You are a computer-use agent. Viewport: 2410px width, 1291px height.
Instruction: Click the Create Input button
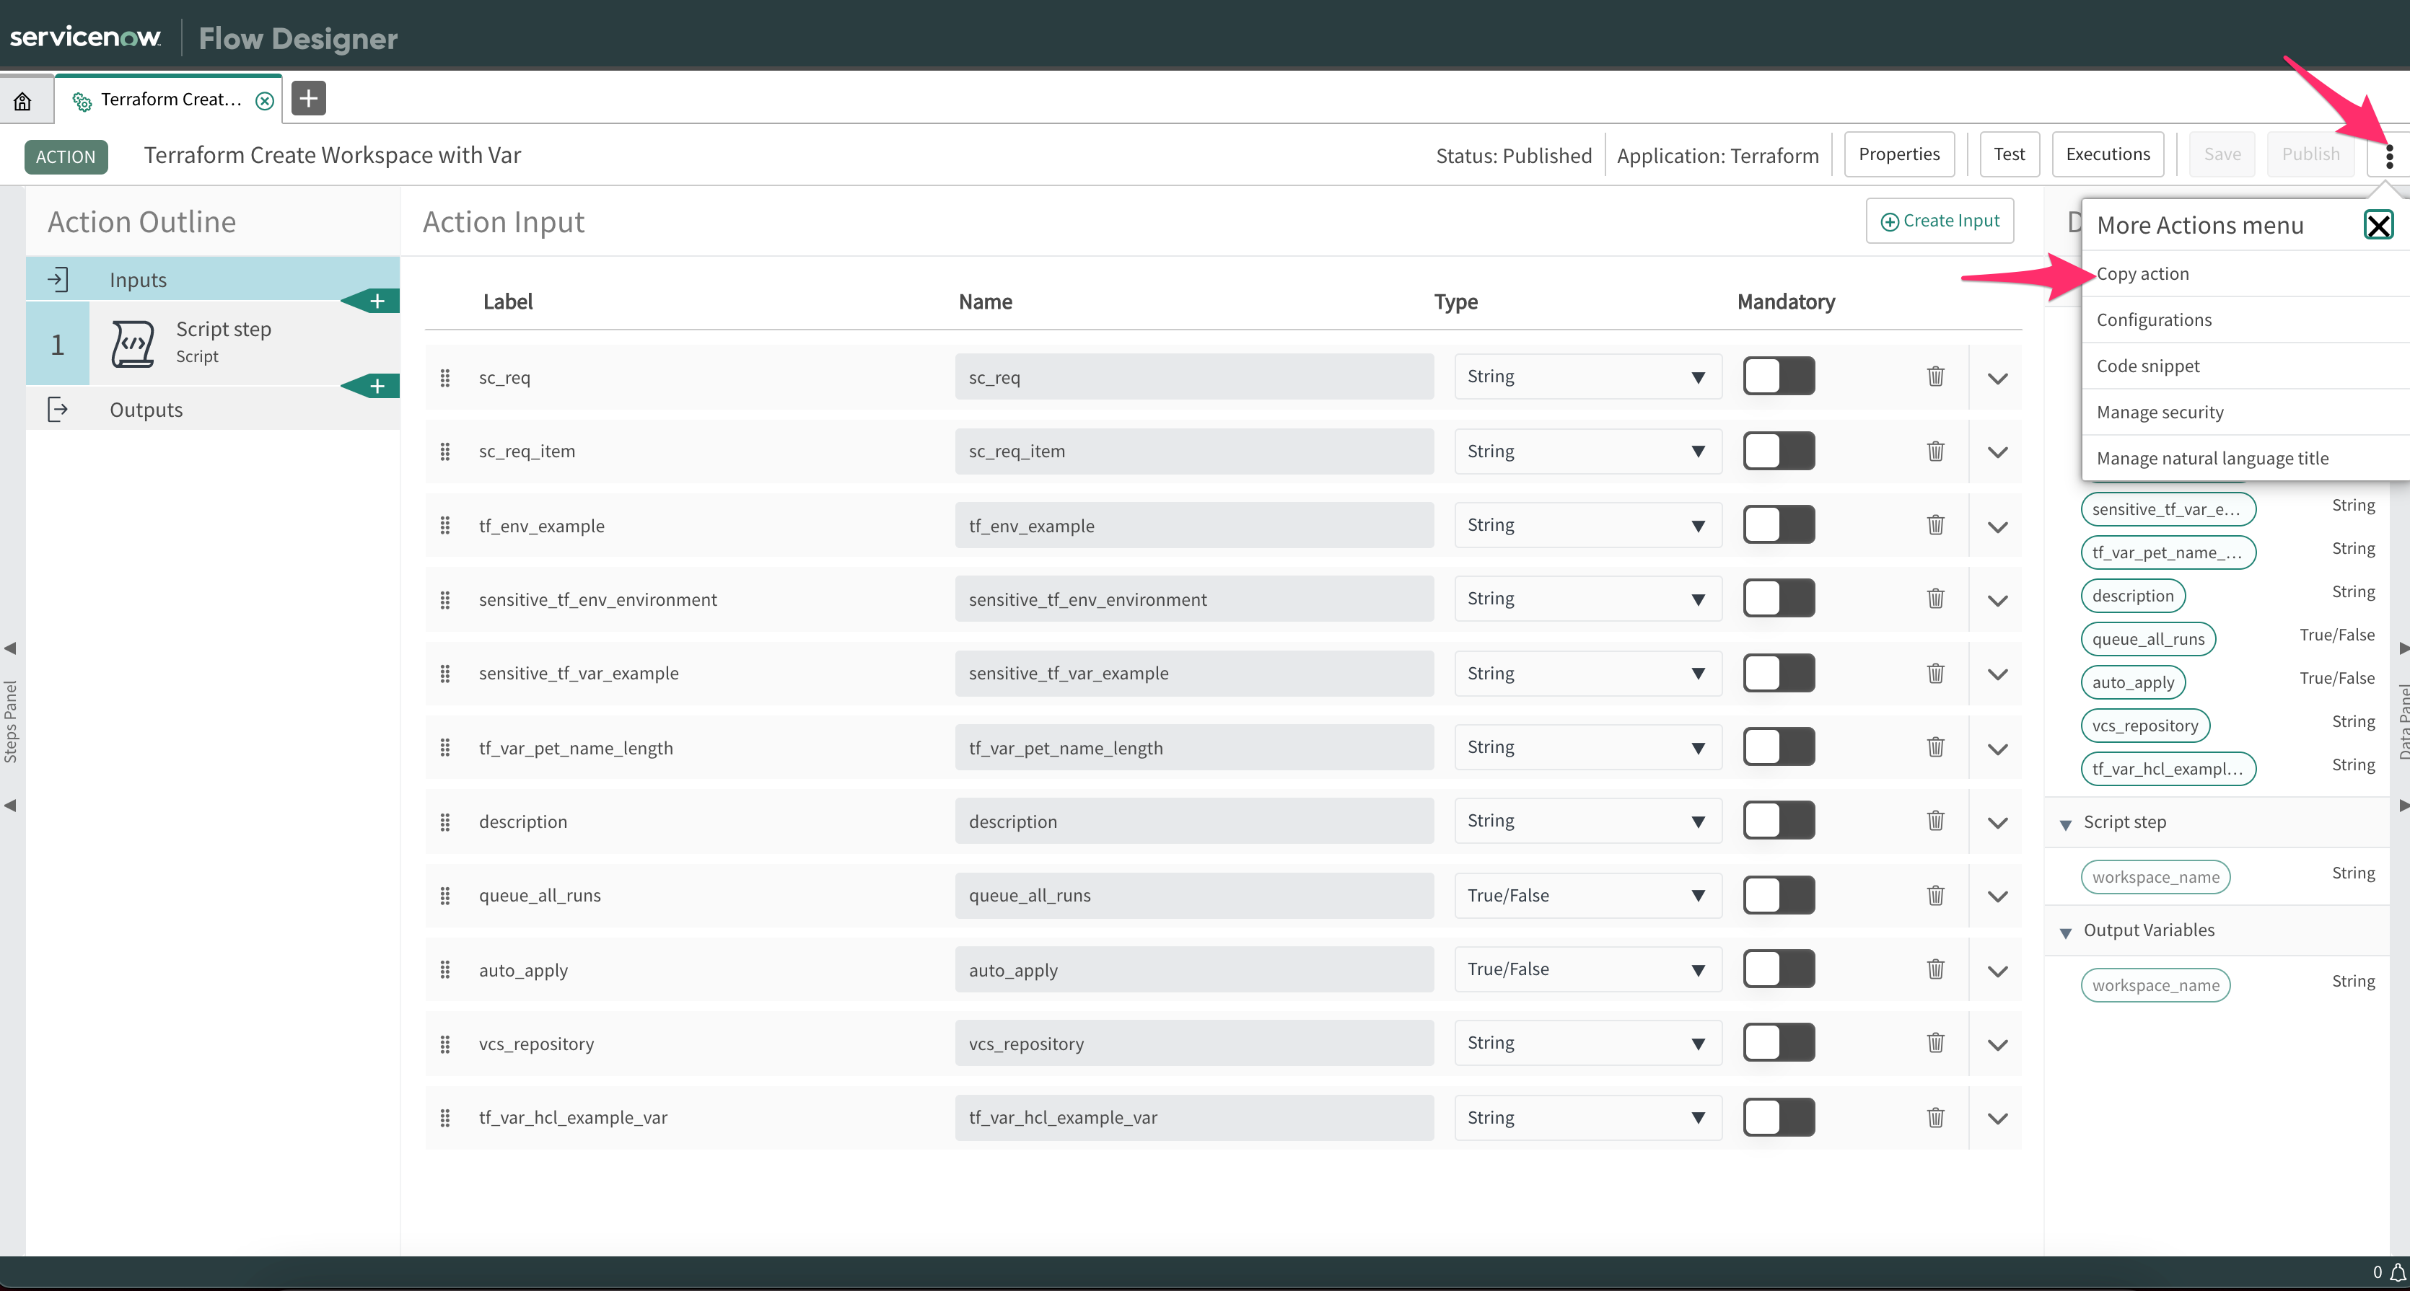1940,221
